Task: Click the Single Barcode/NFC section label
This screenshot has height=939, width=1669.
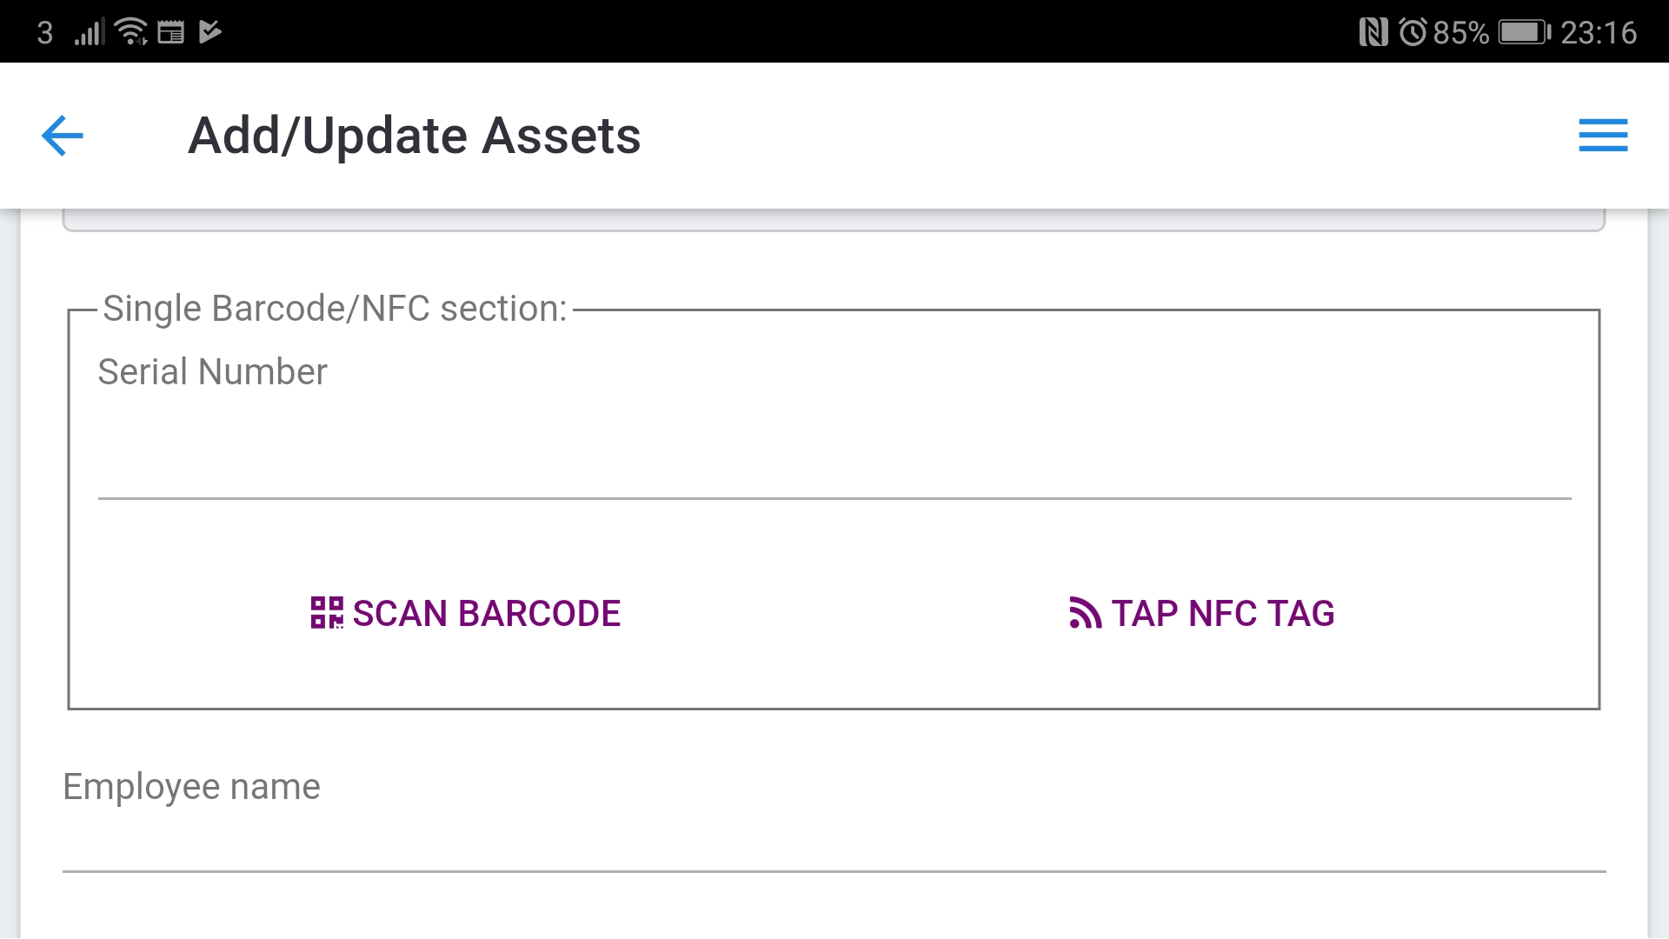Action: coord(334,308)
